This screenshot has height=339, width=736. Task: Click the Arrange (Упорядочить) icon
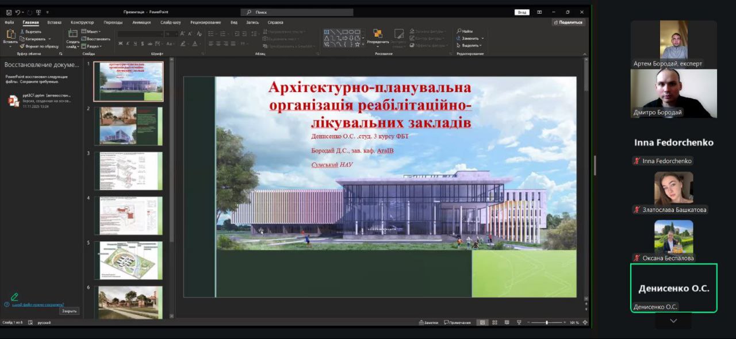point(377,34)
